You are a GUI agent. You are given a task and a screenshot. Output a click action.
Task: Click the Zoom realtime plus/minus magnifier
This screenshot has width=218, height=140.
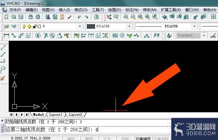116,17
